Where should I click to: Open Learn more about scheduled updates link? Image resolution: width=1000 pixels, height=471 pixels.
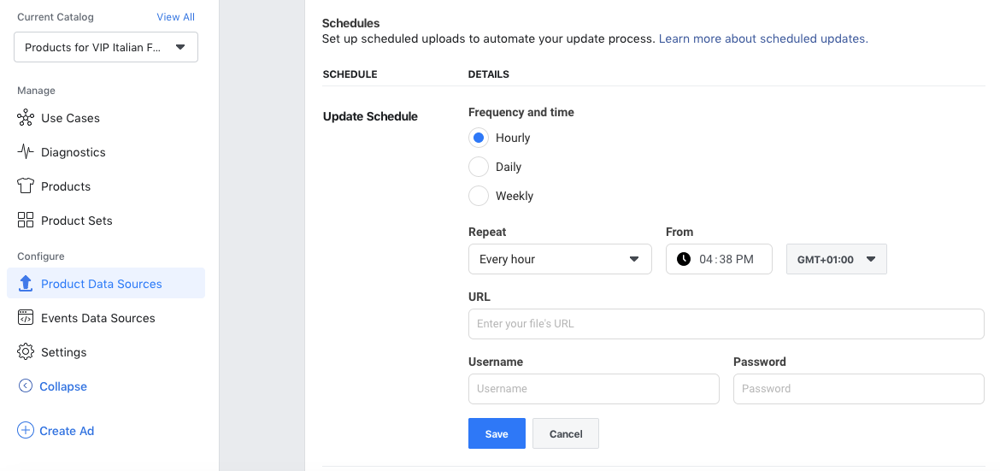[x=763, y=39]
